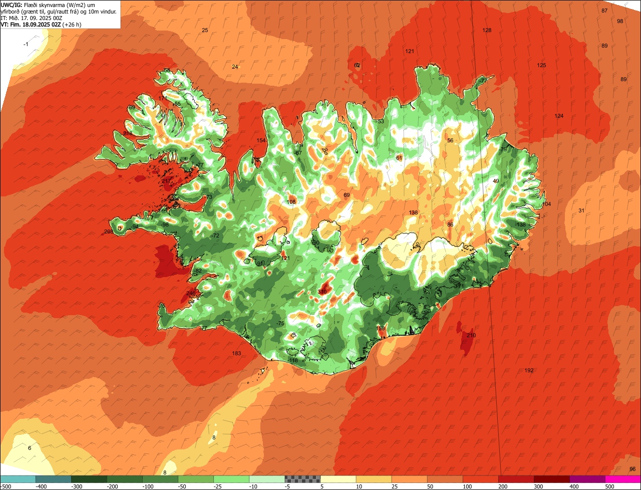Pick the -200 dark green legend swatch

click(x=125, y=479)
